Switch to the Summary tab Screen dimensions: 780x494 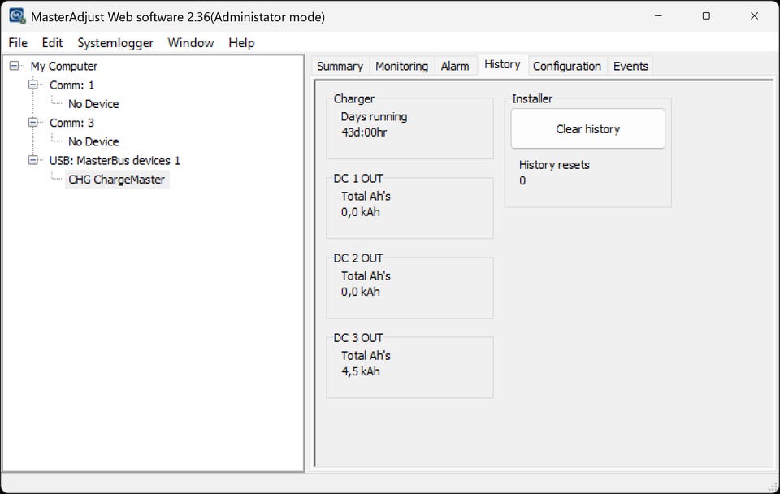[x=340, y=66]
